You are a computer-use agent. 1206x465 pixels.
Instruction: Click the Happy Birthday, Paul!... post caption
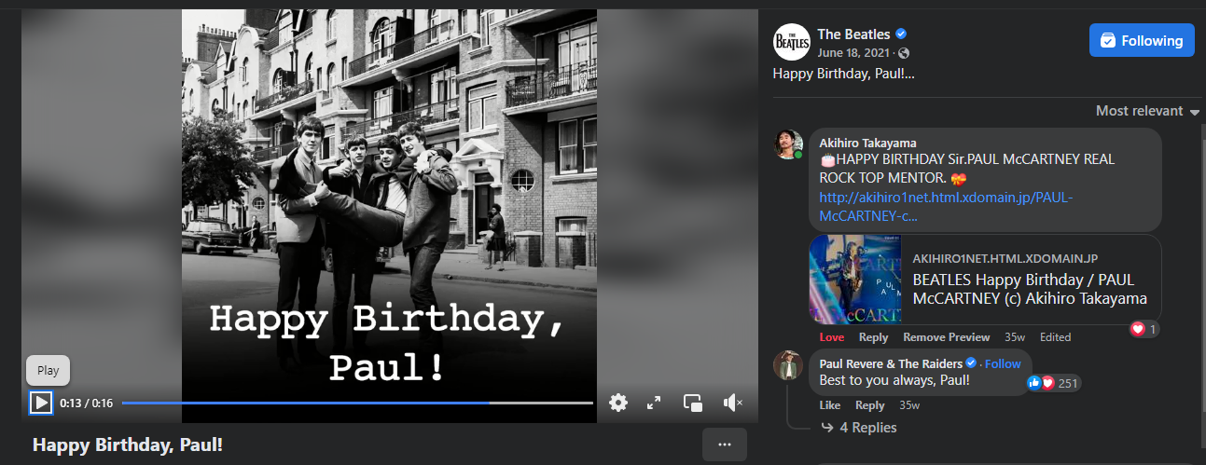(844, 74)
